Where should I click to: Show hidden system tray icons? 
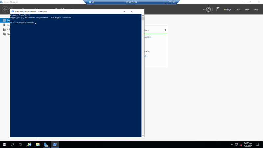[x=232, y=144]
